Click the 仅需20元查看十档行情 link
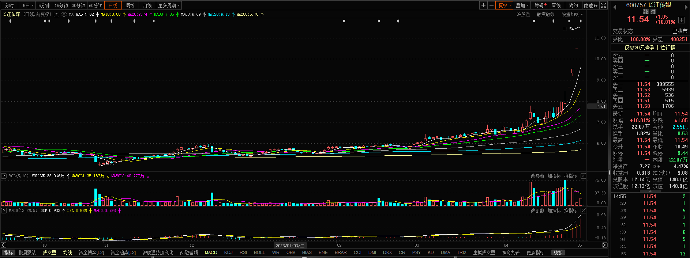This screenshot has width=690, height=258. click(x=650, y=48)
